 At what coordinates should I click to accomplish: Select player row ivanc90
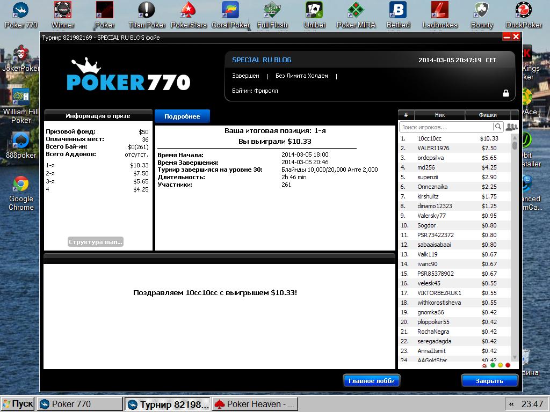[x=455, y=264]
